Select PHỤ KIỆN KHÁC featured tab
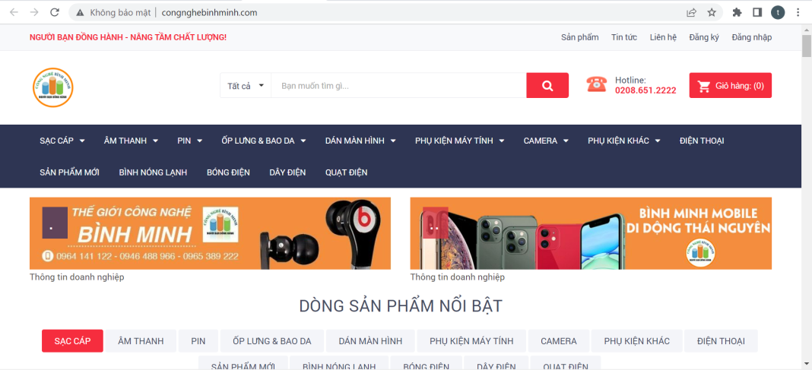Viewport: 812px width, 370px height. pyautogui.click(x=636, y=341)
